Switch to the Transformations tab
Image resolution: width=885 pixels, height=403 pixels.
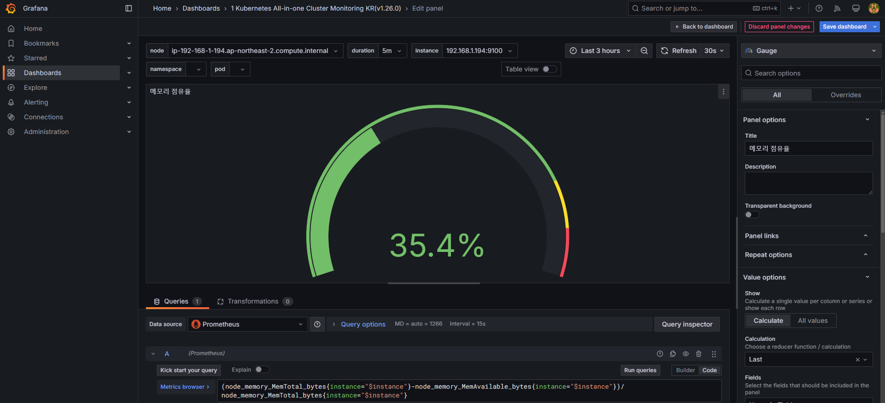[x=255, y=301]
